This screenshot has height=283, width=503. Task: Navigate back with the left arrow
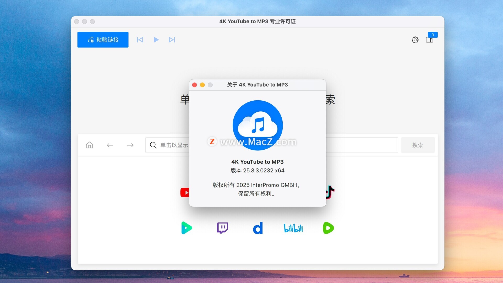[110, 145]
